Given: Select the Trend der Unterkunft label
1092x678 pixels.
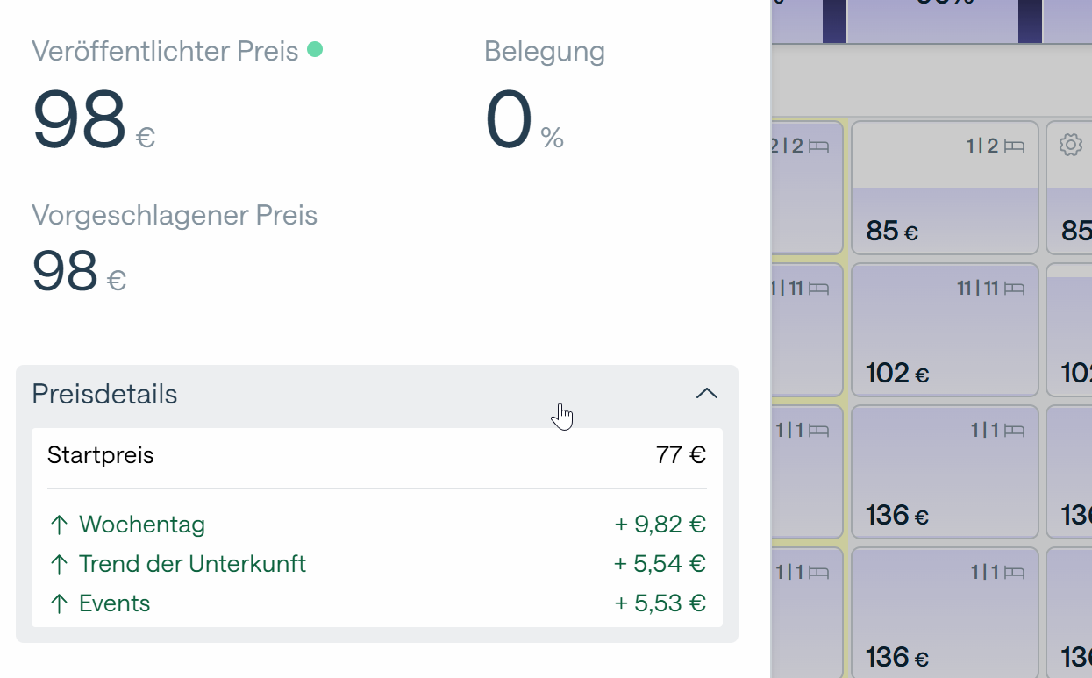Looking at the screenshot, I should click(x=192, y=564).
